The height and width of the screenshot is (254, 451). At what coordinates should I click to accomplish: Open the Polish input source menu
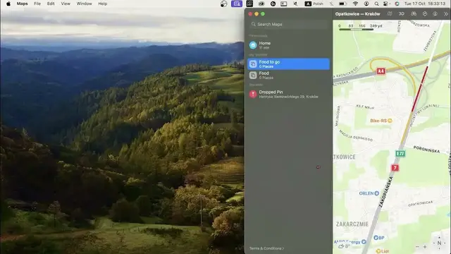(314, 4)
